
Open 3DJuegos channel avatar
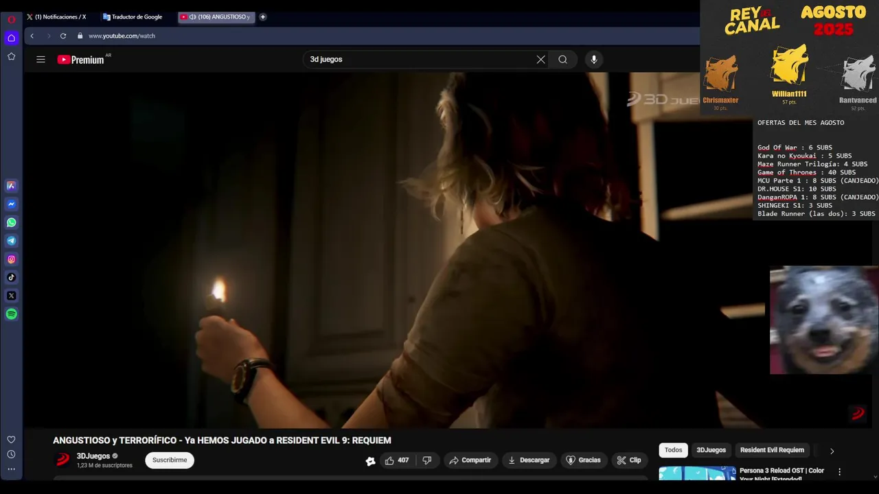point(62,460)
